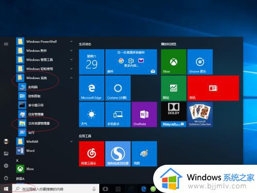
Task: Expand the Windows Accessories folder chevron
Action: point(71,51)
